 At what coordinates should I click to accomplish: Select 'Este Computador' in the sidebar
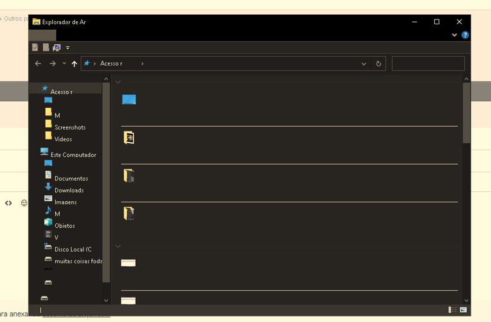point(73,155)
